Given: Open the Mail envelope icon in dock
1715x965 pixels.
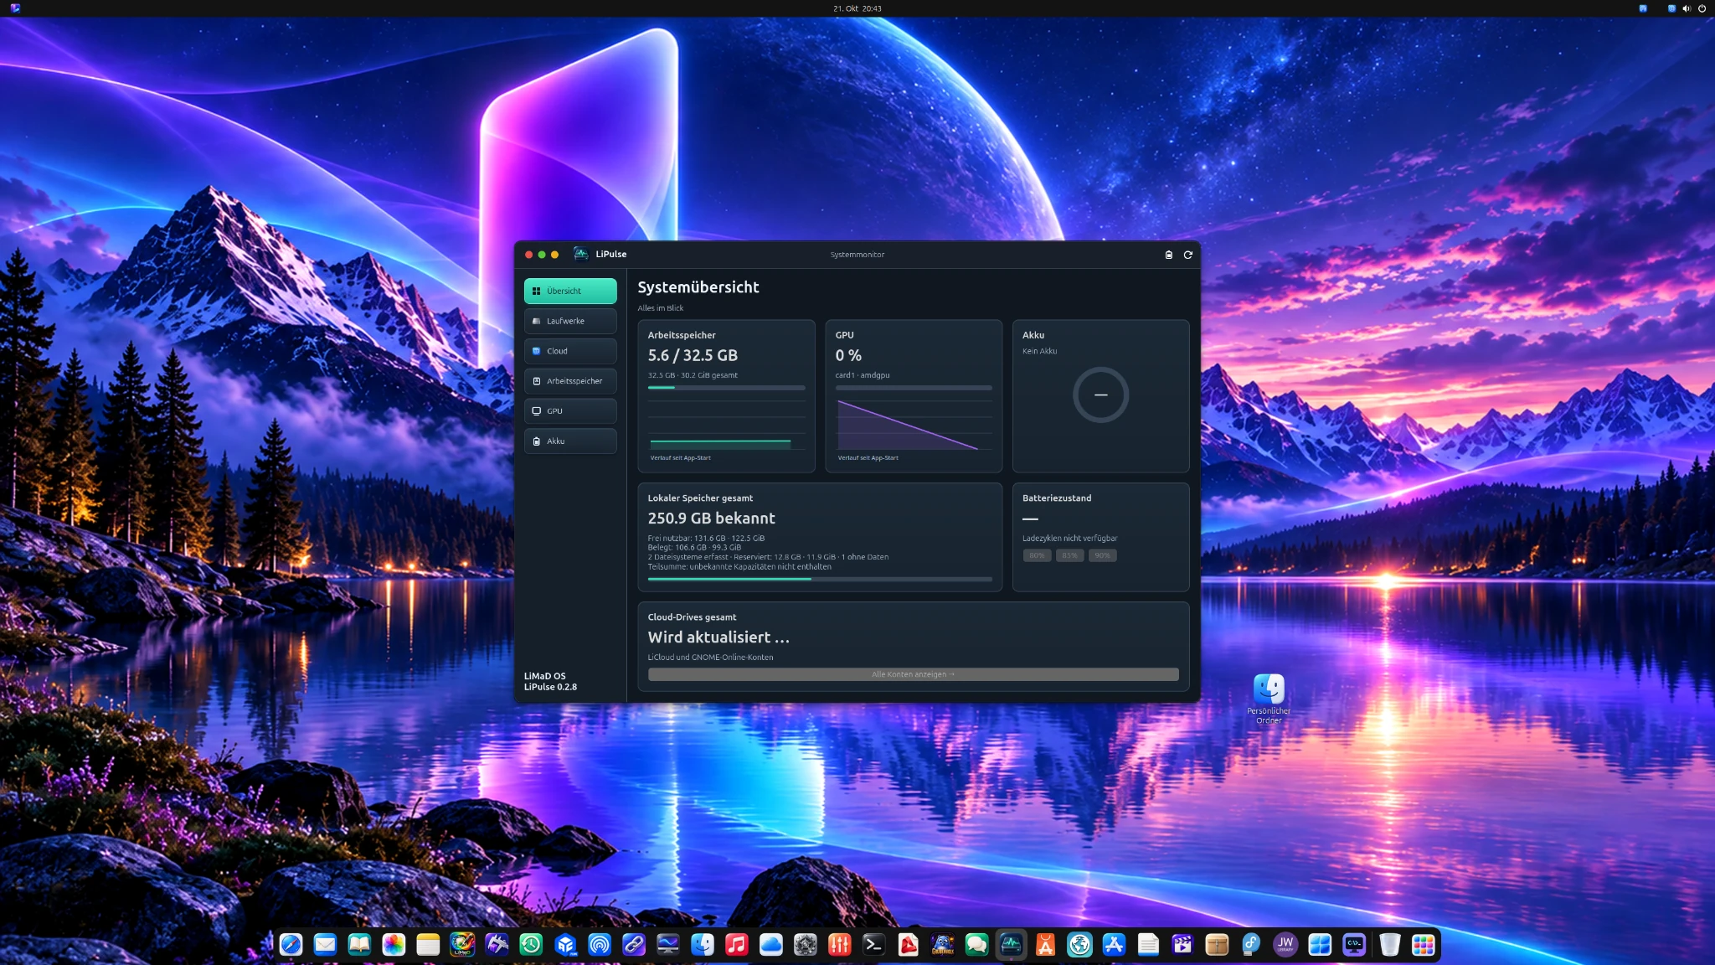Looking at the screenshot, I should [325, 945].
